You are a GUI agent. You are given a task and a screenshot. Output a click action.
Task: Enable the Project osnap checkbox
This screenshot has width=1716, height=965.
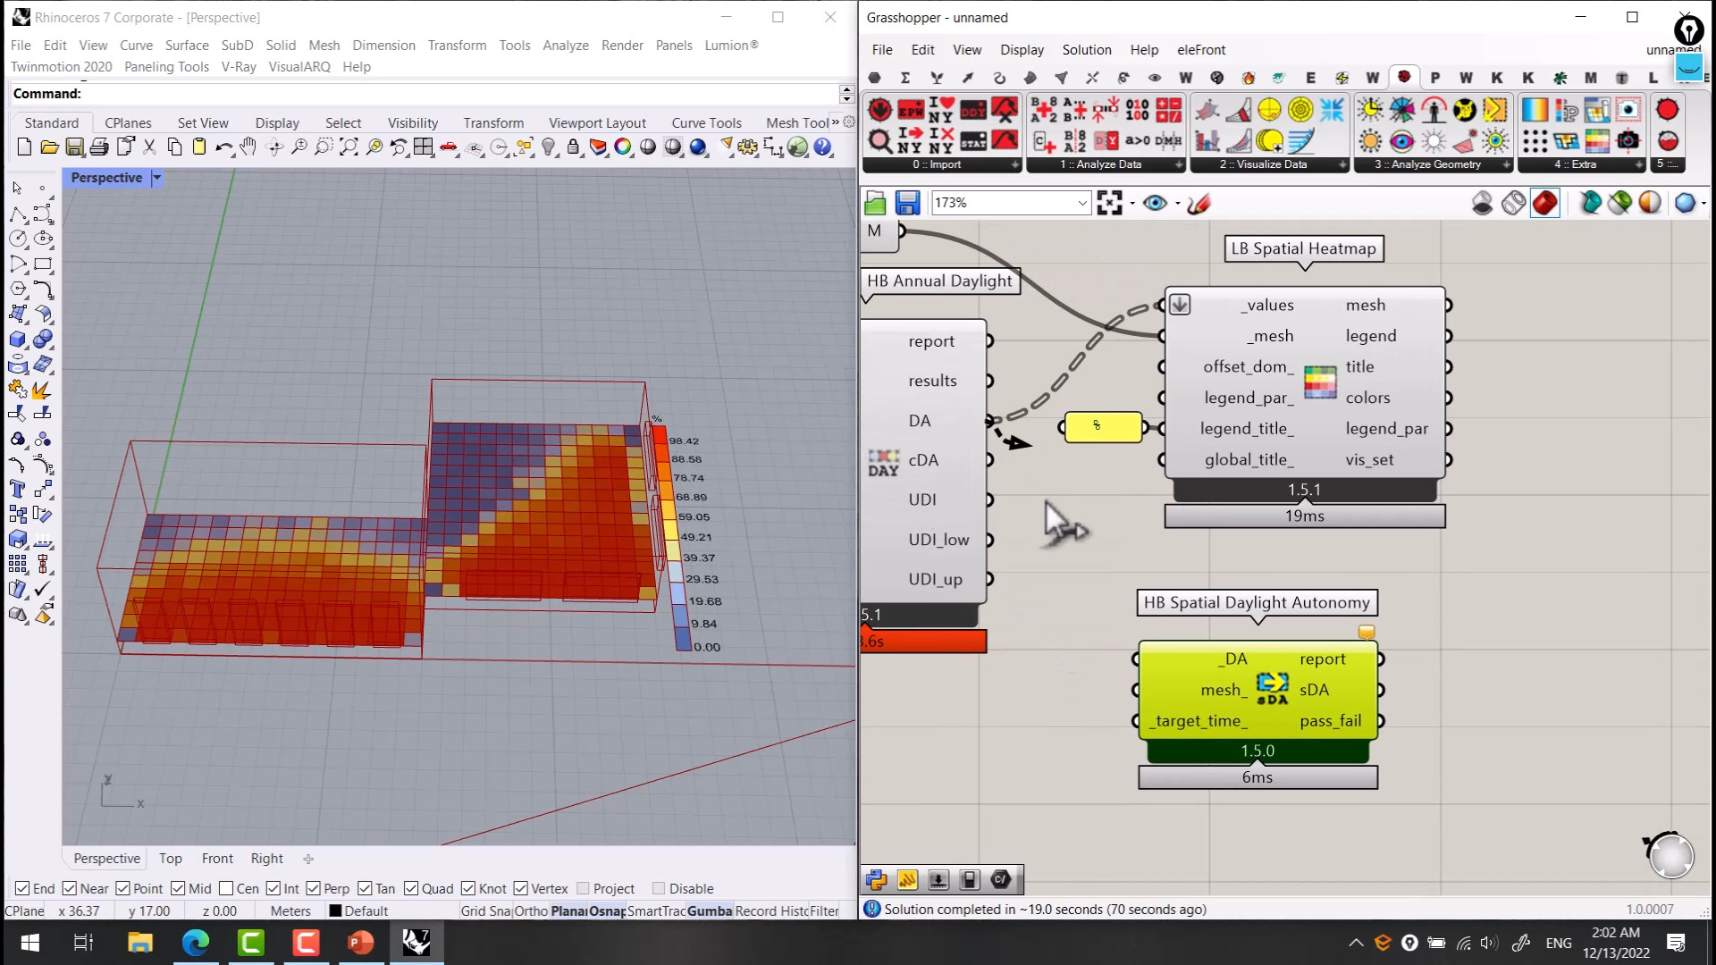[x=584, y=888]
